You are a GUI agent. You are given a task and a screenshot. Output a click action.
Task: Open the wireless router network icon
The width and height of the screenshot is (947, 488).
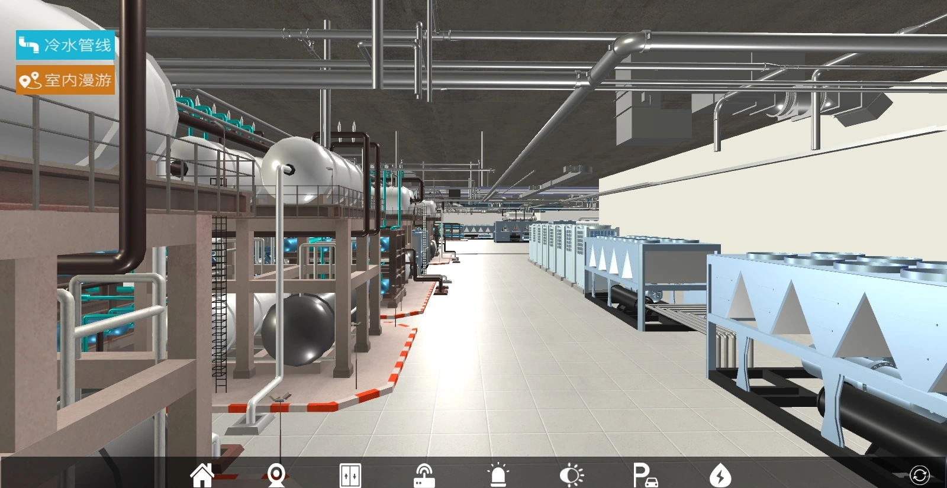[424, 475]
